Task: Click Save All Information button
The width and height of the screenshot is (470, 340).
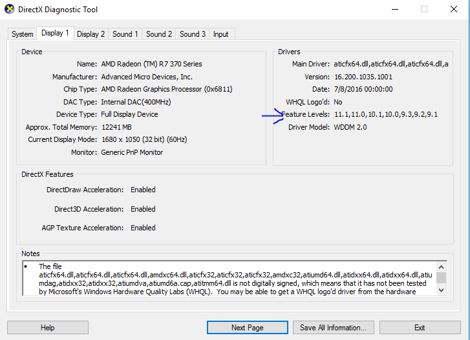Action: coord(334,328)
